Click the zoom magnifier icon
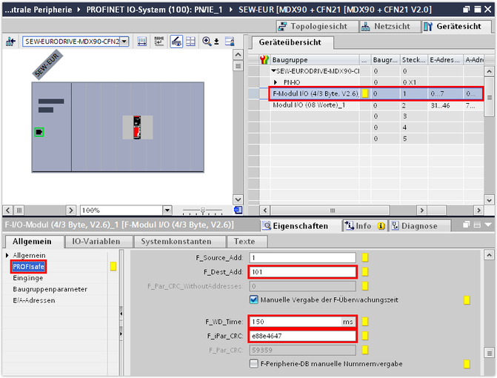Screen dimensions: 497x378 click(x=207, y=42)
